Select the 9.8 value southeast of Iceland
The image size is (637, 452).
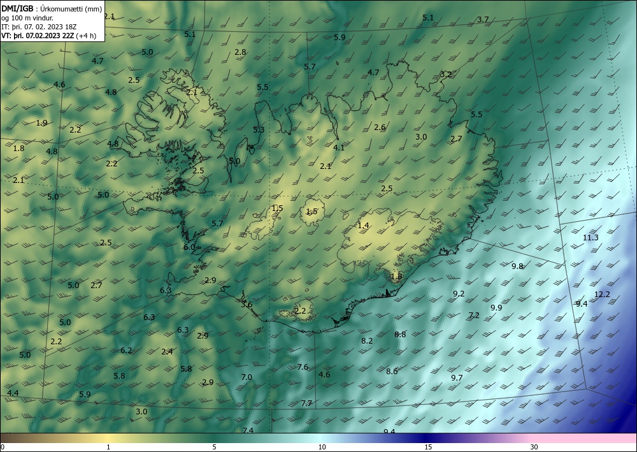(517, 266)
